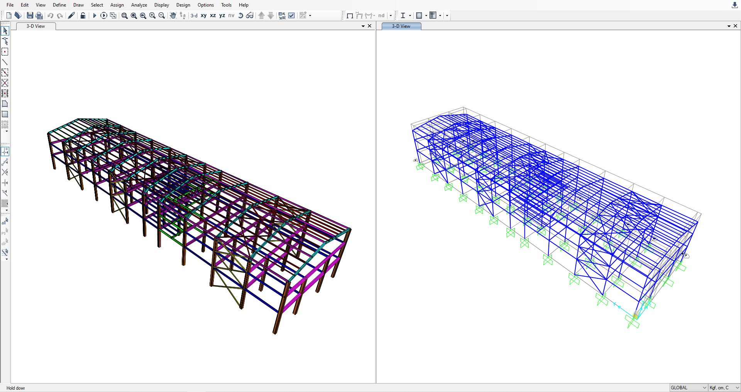Click the New Model icon

point(9,15)
